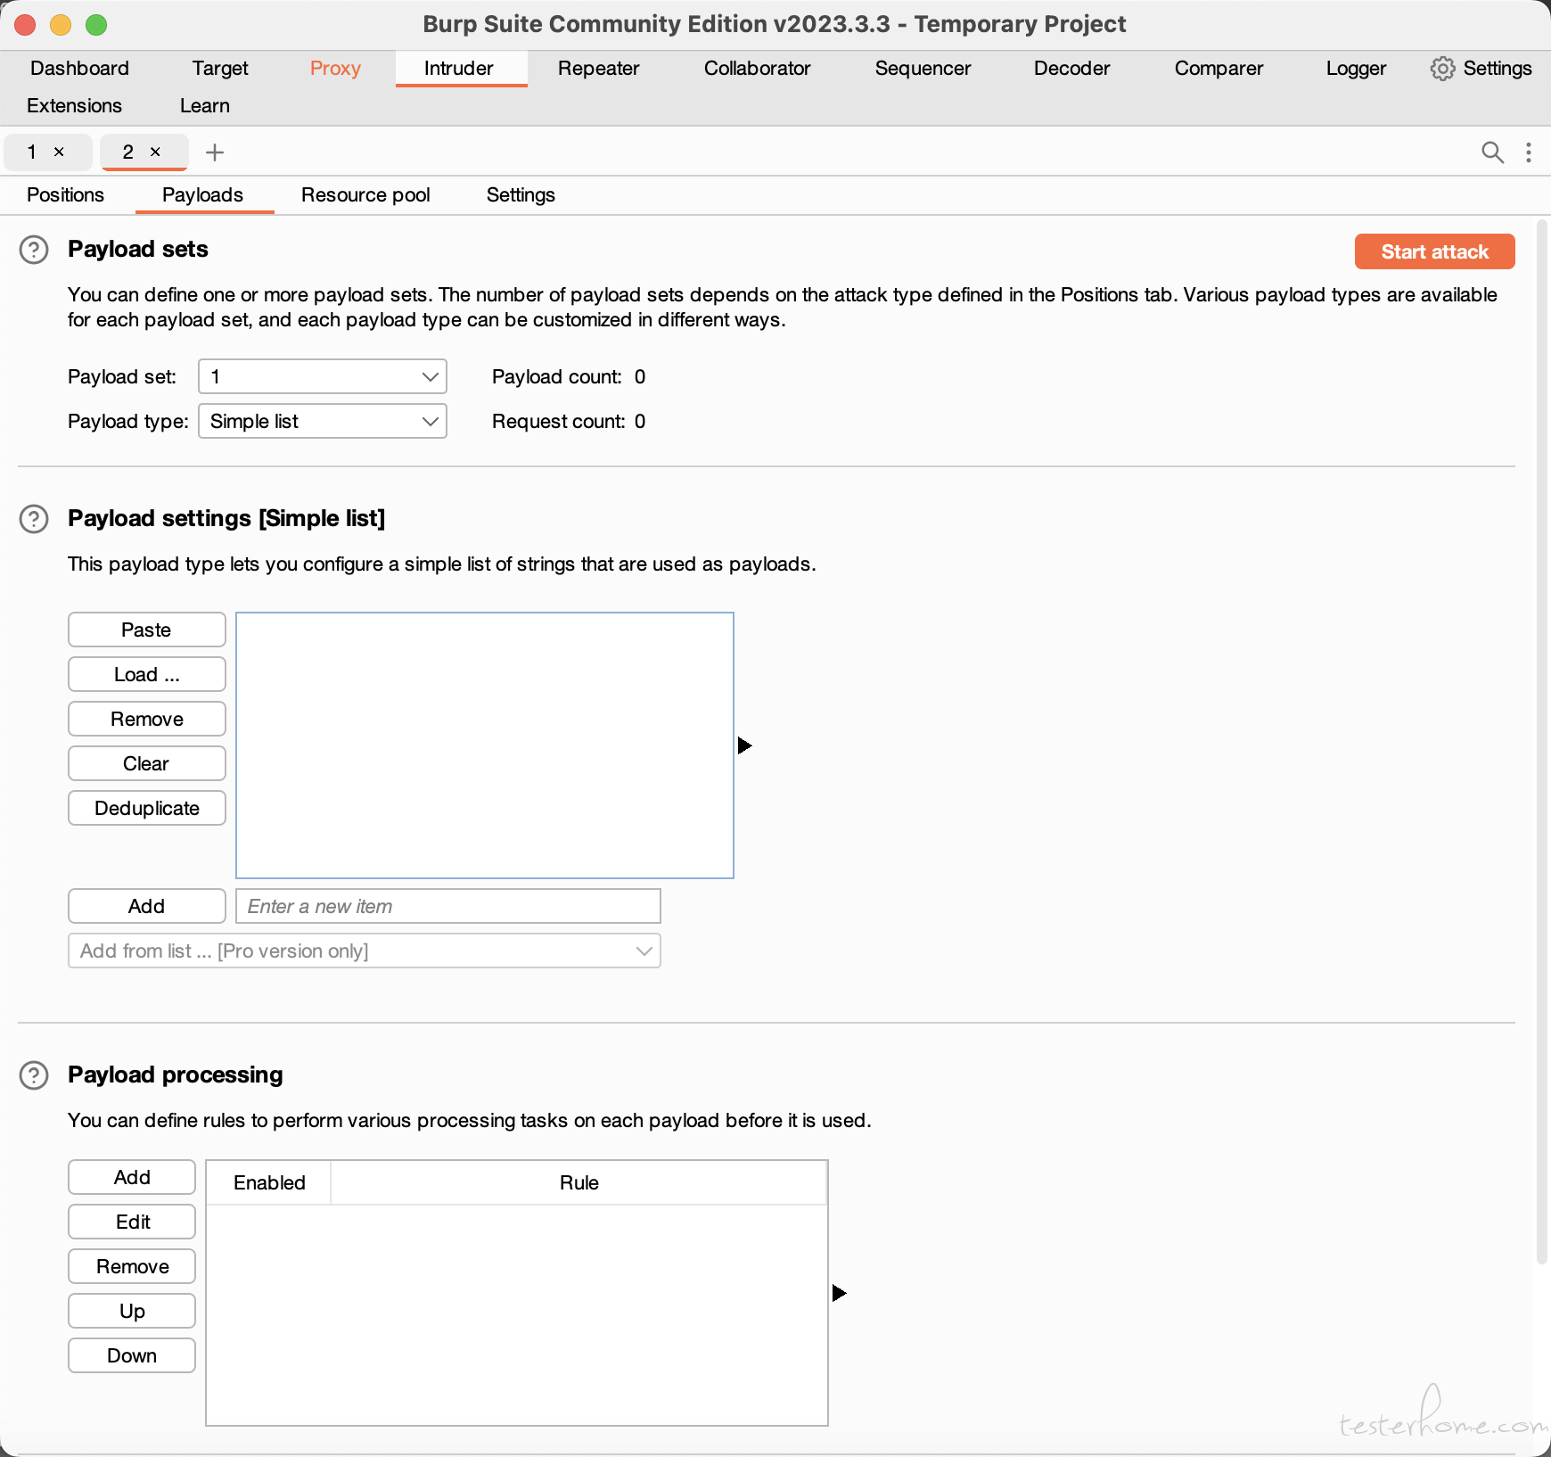
Task: Click the search magnifier icon
Action: tap(1492, 152)
